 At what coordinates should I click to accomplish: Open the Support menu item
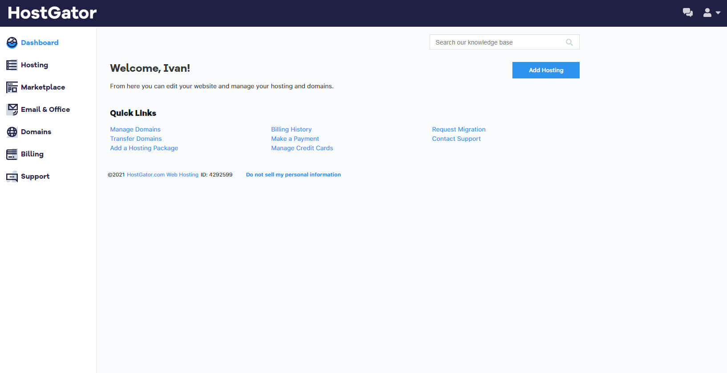(x=35, y=176)
